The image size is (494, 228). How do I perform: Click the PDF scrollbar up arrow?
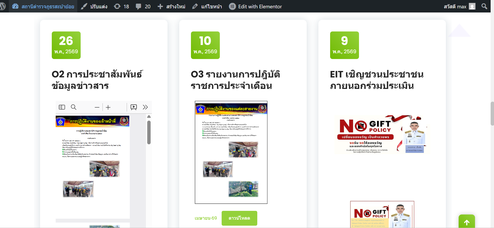point(149,116)
